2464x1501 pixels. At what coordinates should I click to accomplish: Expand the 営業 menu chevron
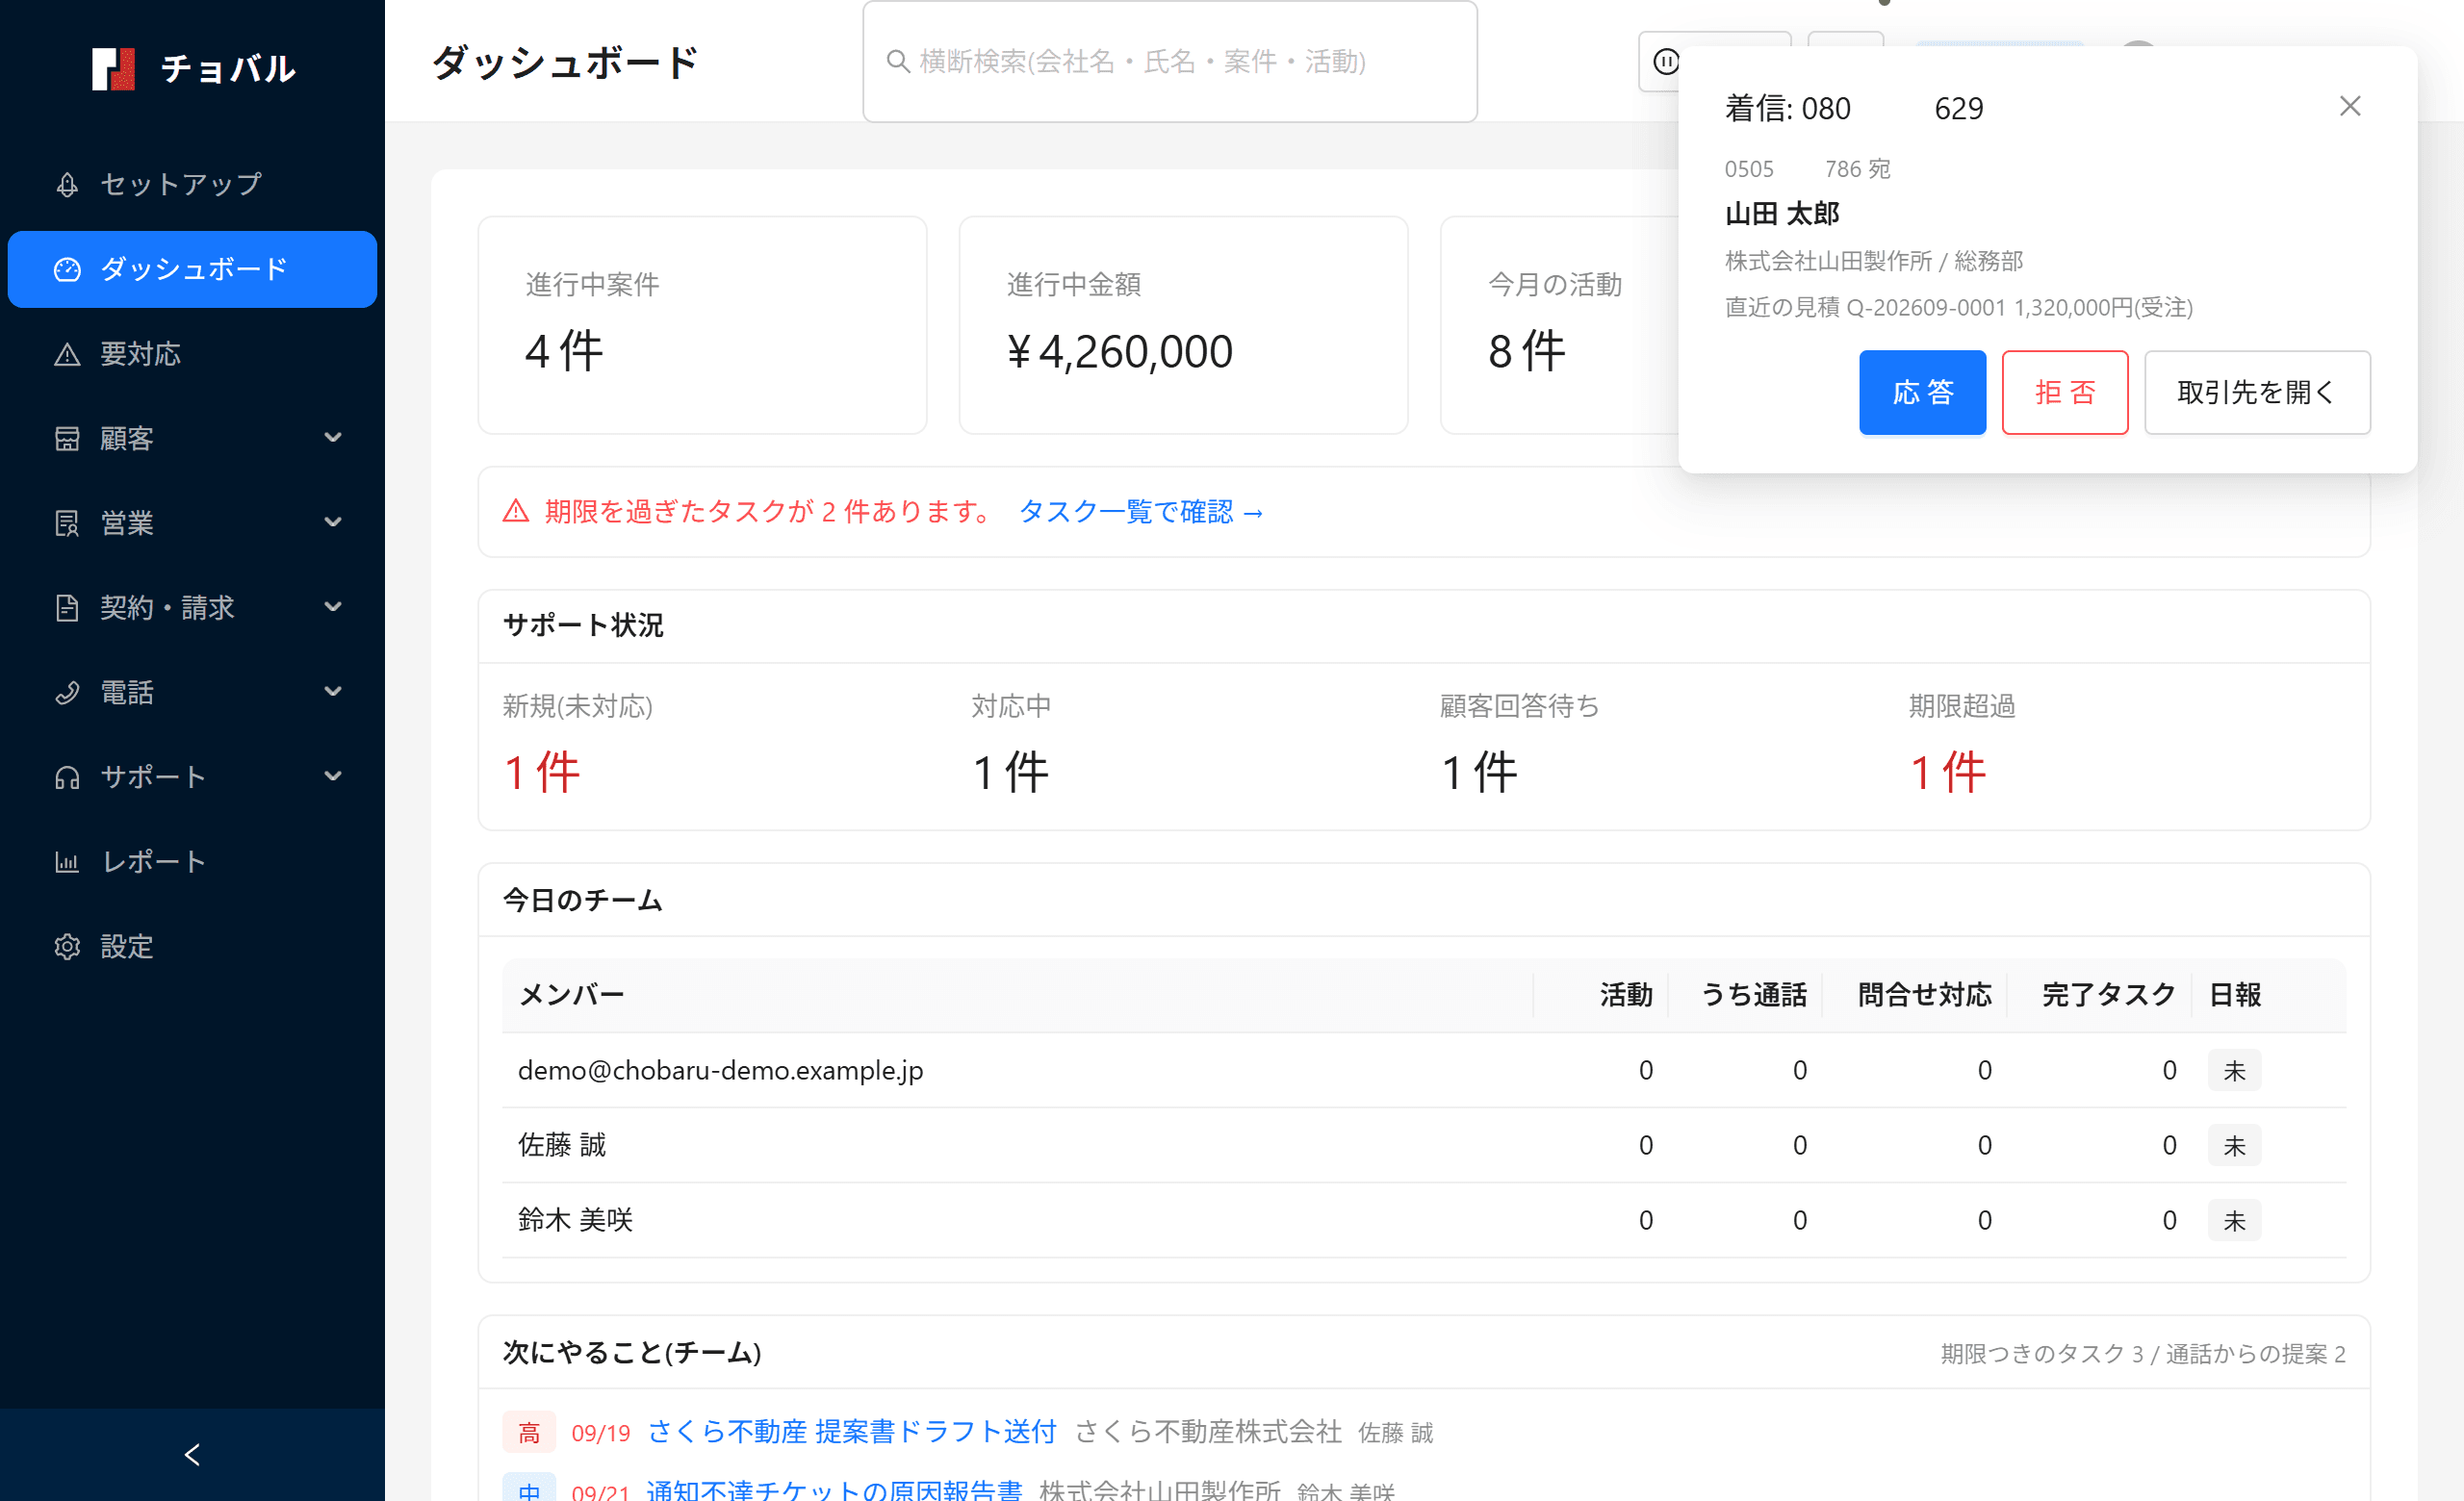(333, 522)
